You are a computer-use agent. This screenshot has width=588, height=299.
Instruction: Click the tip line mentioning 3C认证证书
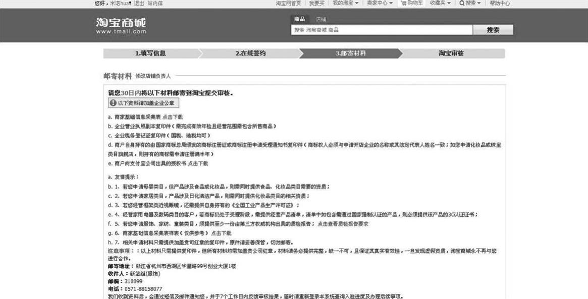[293, 214]
